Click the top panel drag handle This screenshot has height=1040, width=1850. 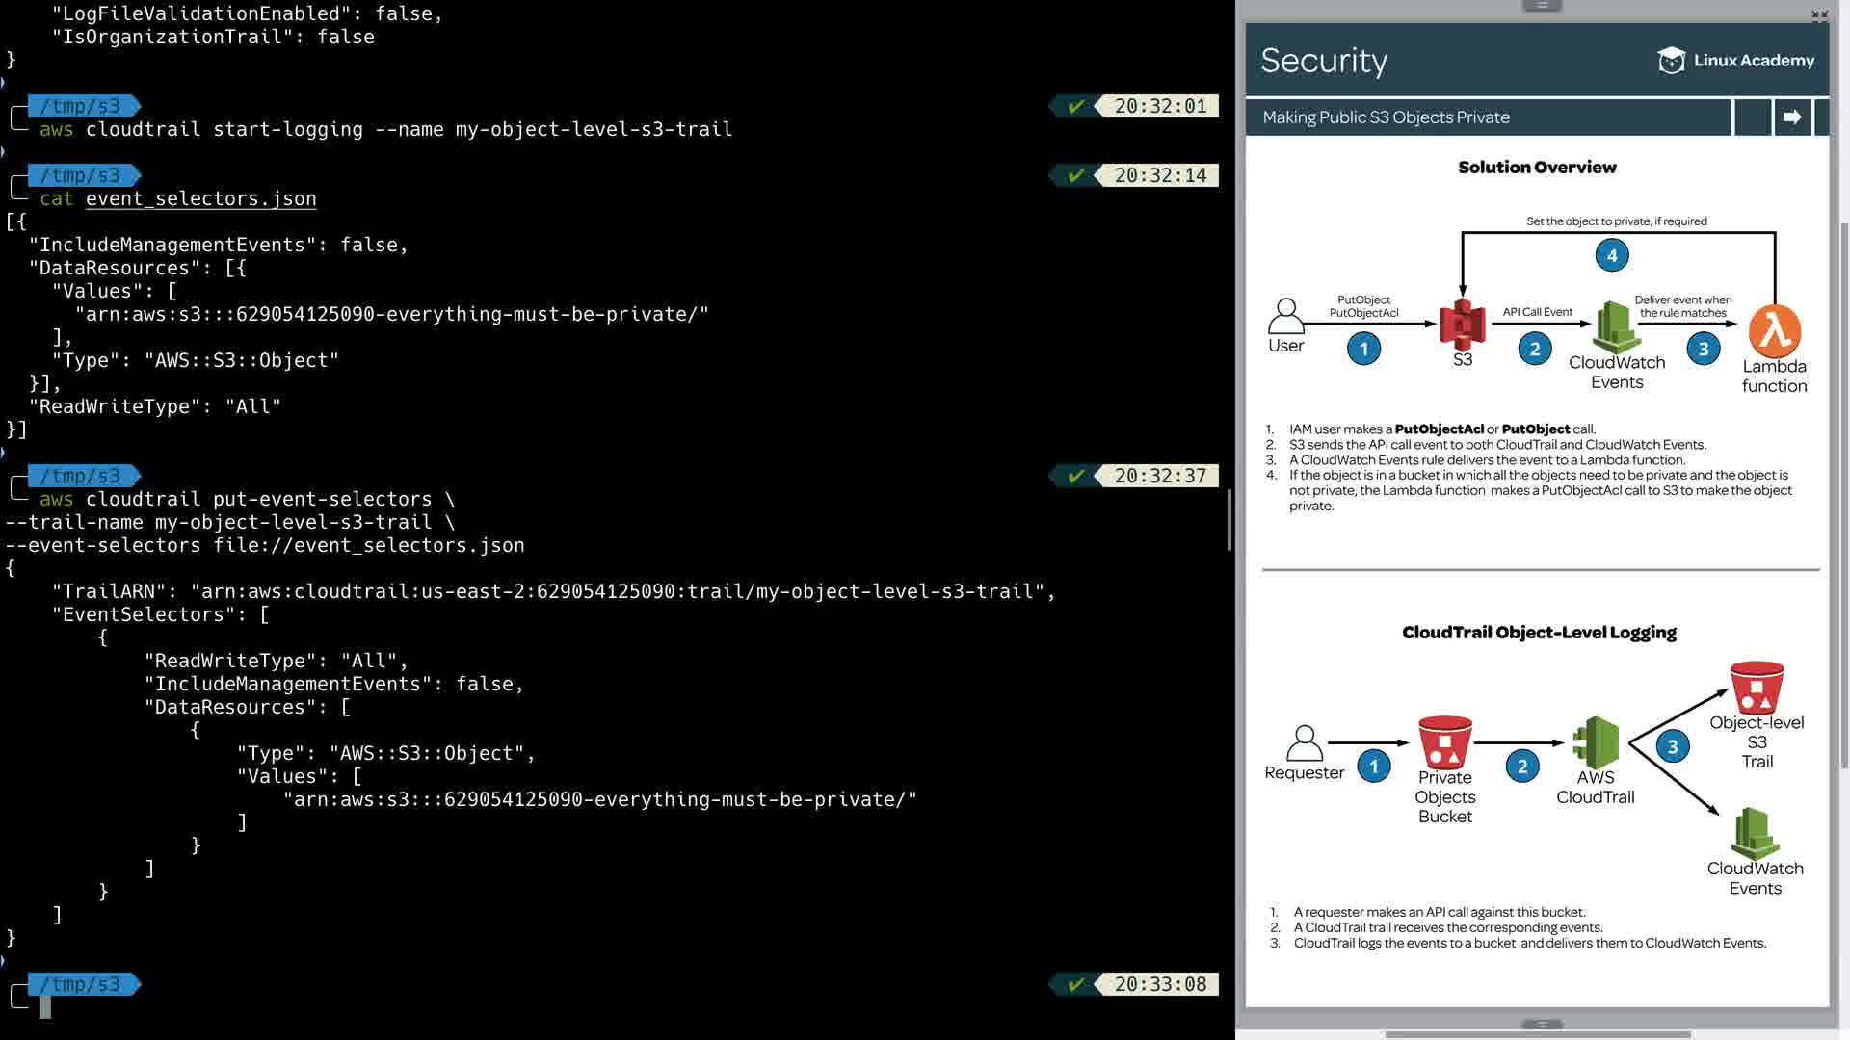(x=1542, y=5)
